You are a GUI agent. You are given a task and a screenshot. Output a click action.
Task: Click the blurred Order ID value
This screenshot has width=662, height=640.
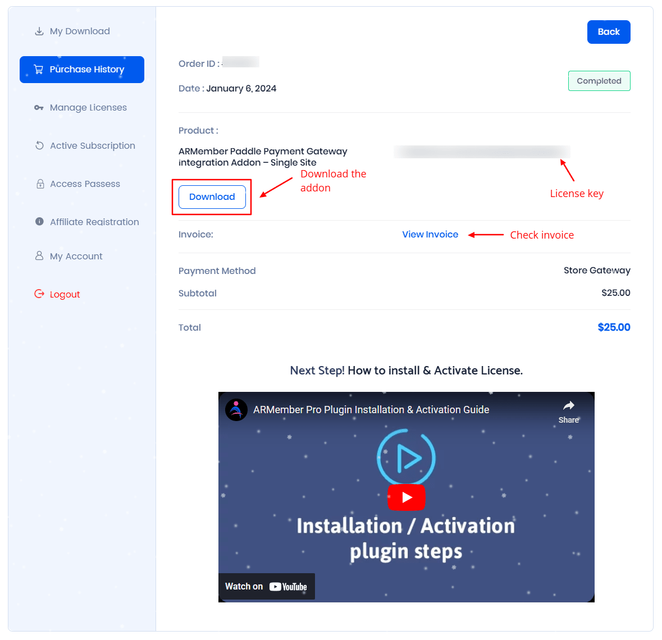tap(241, 62)
